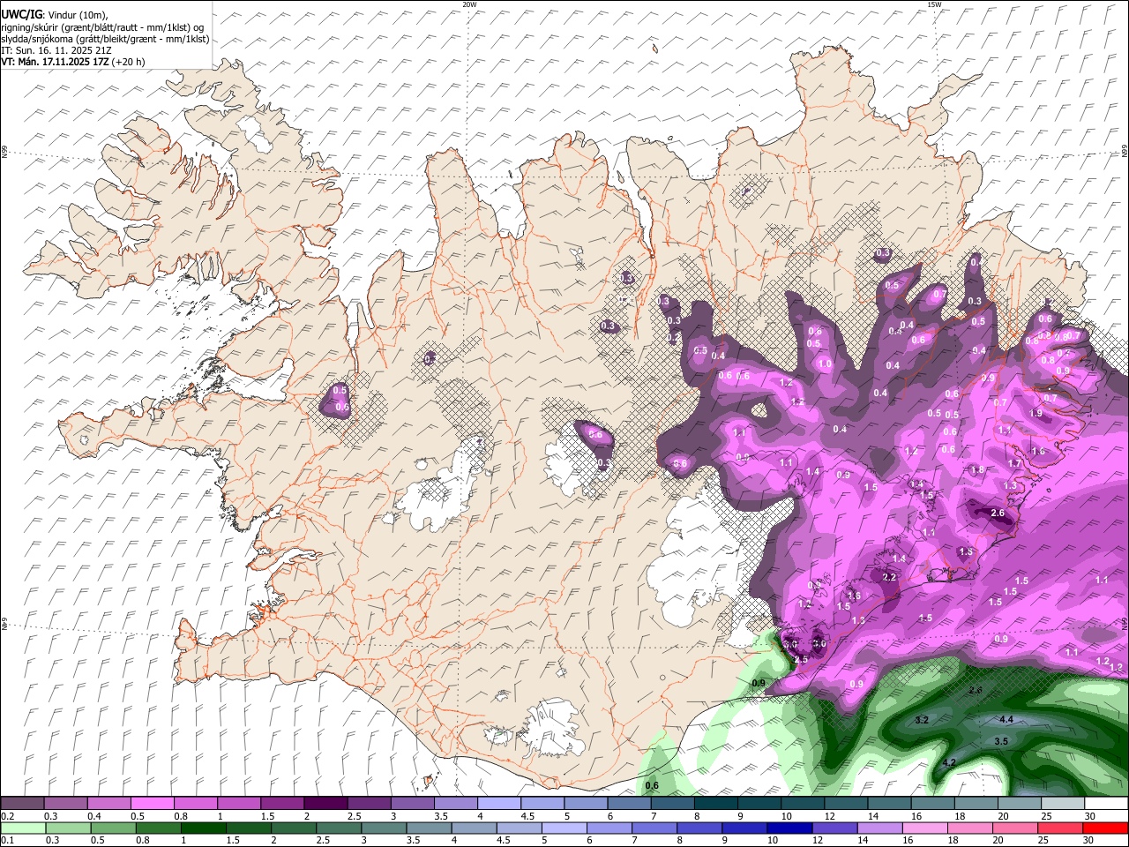Click the black '3.5' value below 4.4
The width and height of the screenshot is (1129, 847).
point(1001,741)
